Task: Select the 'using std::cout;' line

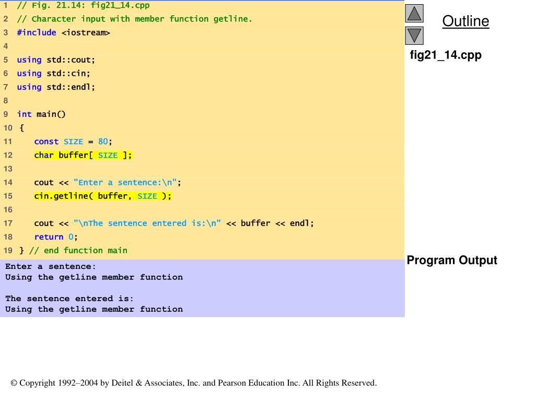Action: (56, 60)
